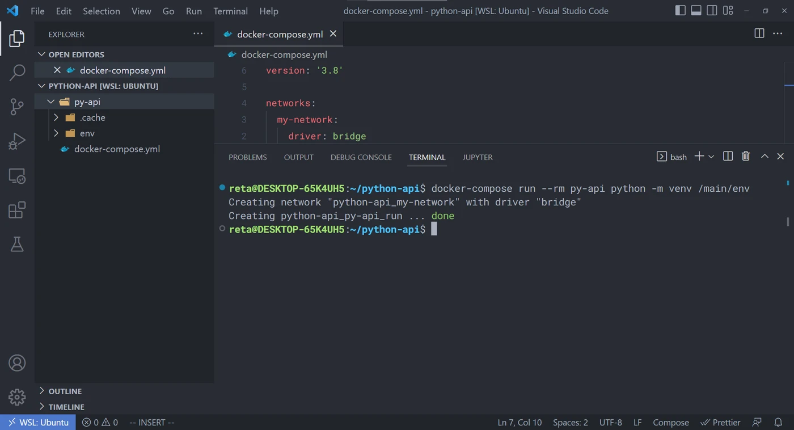Open the Run menu
The width and height of the screenshot is (794, 430).
pos(194,11)
